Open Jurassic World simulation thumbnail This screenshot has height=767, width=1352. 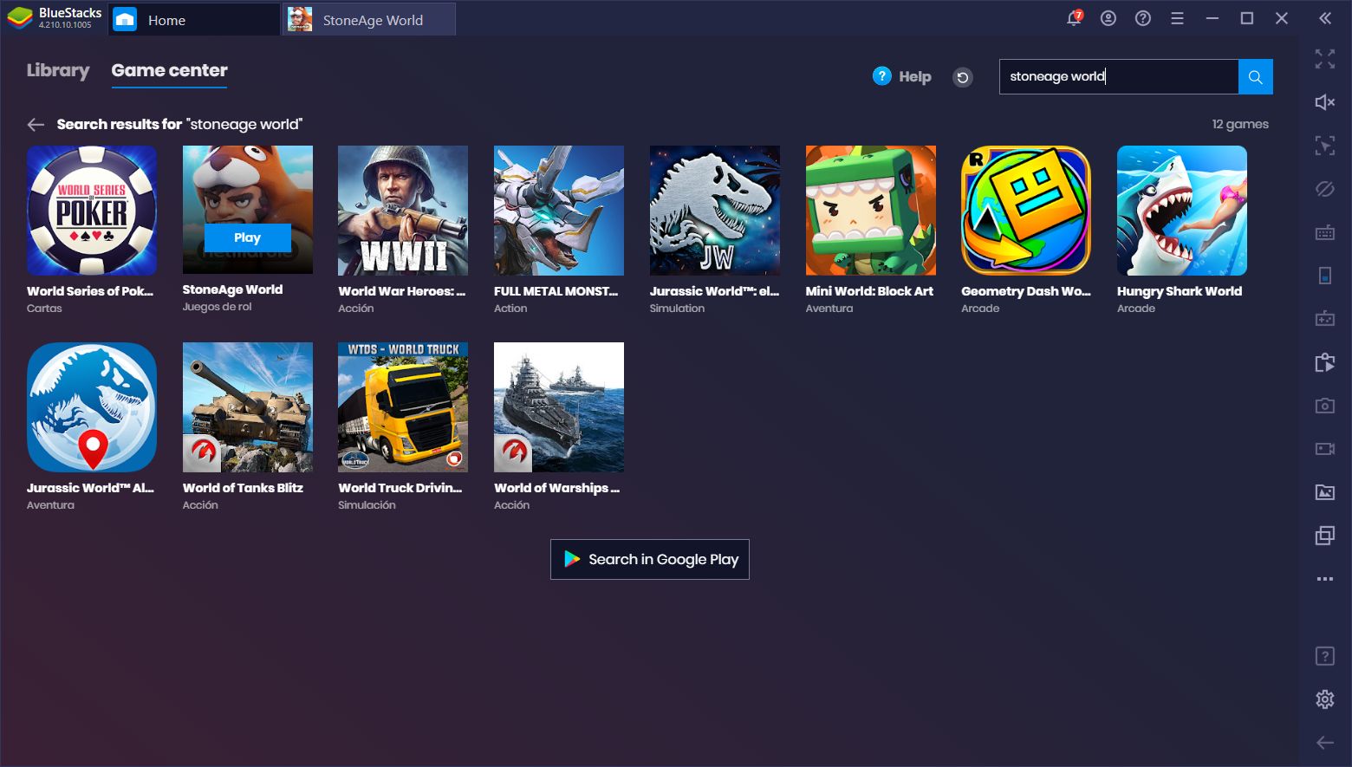(715, 211)
